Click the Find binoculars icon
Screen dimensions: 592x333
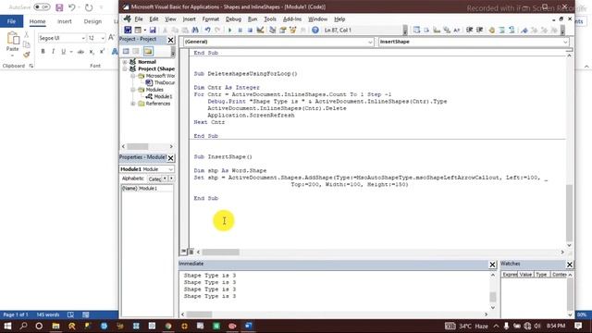tap(195, 30)
